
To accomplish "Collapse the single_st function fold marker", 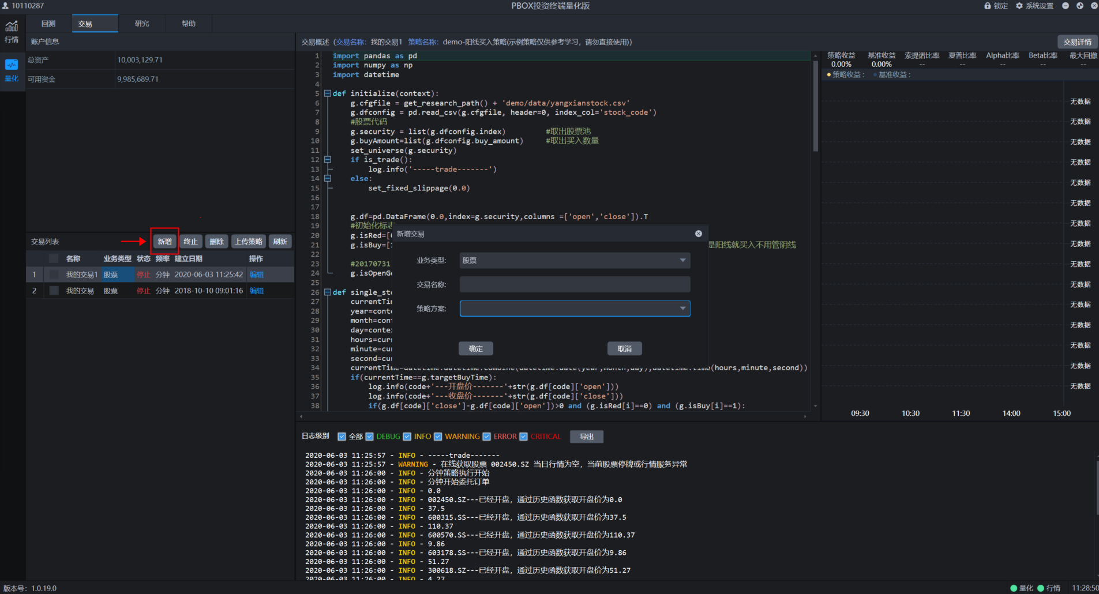I will [328, 292].
